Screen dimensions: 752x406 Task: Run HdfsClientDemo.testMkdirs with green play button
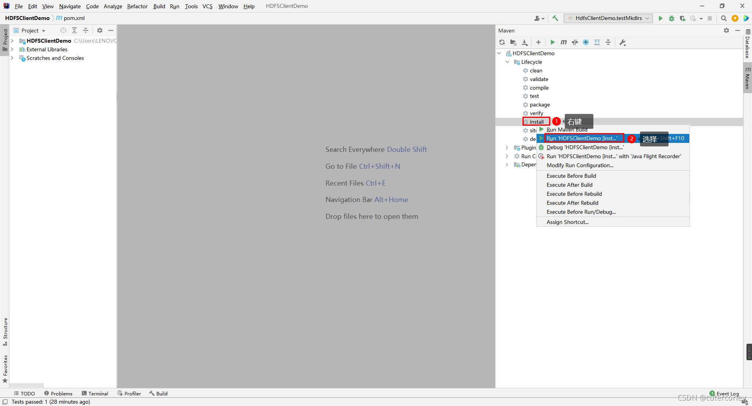[661, 18]
